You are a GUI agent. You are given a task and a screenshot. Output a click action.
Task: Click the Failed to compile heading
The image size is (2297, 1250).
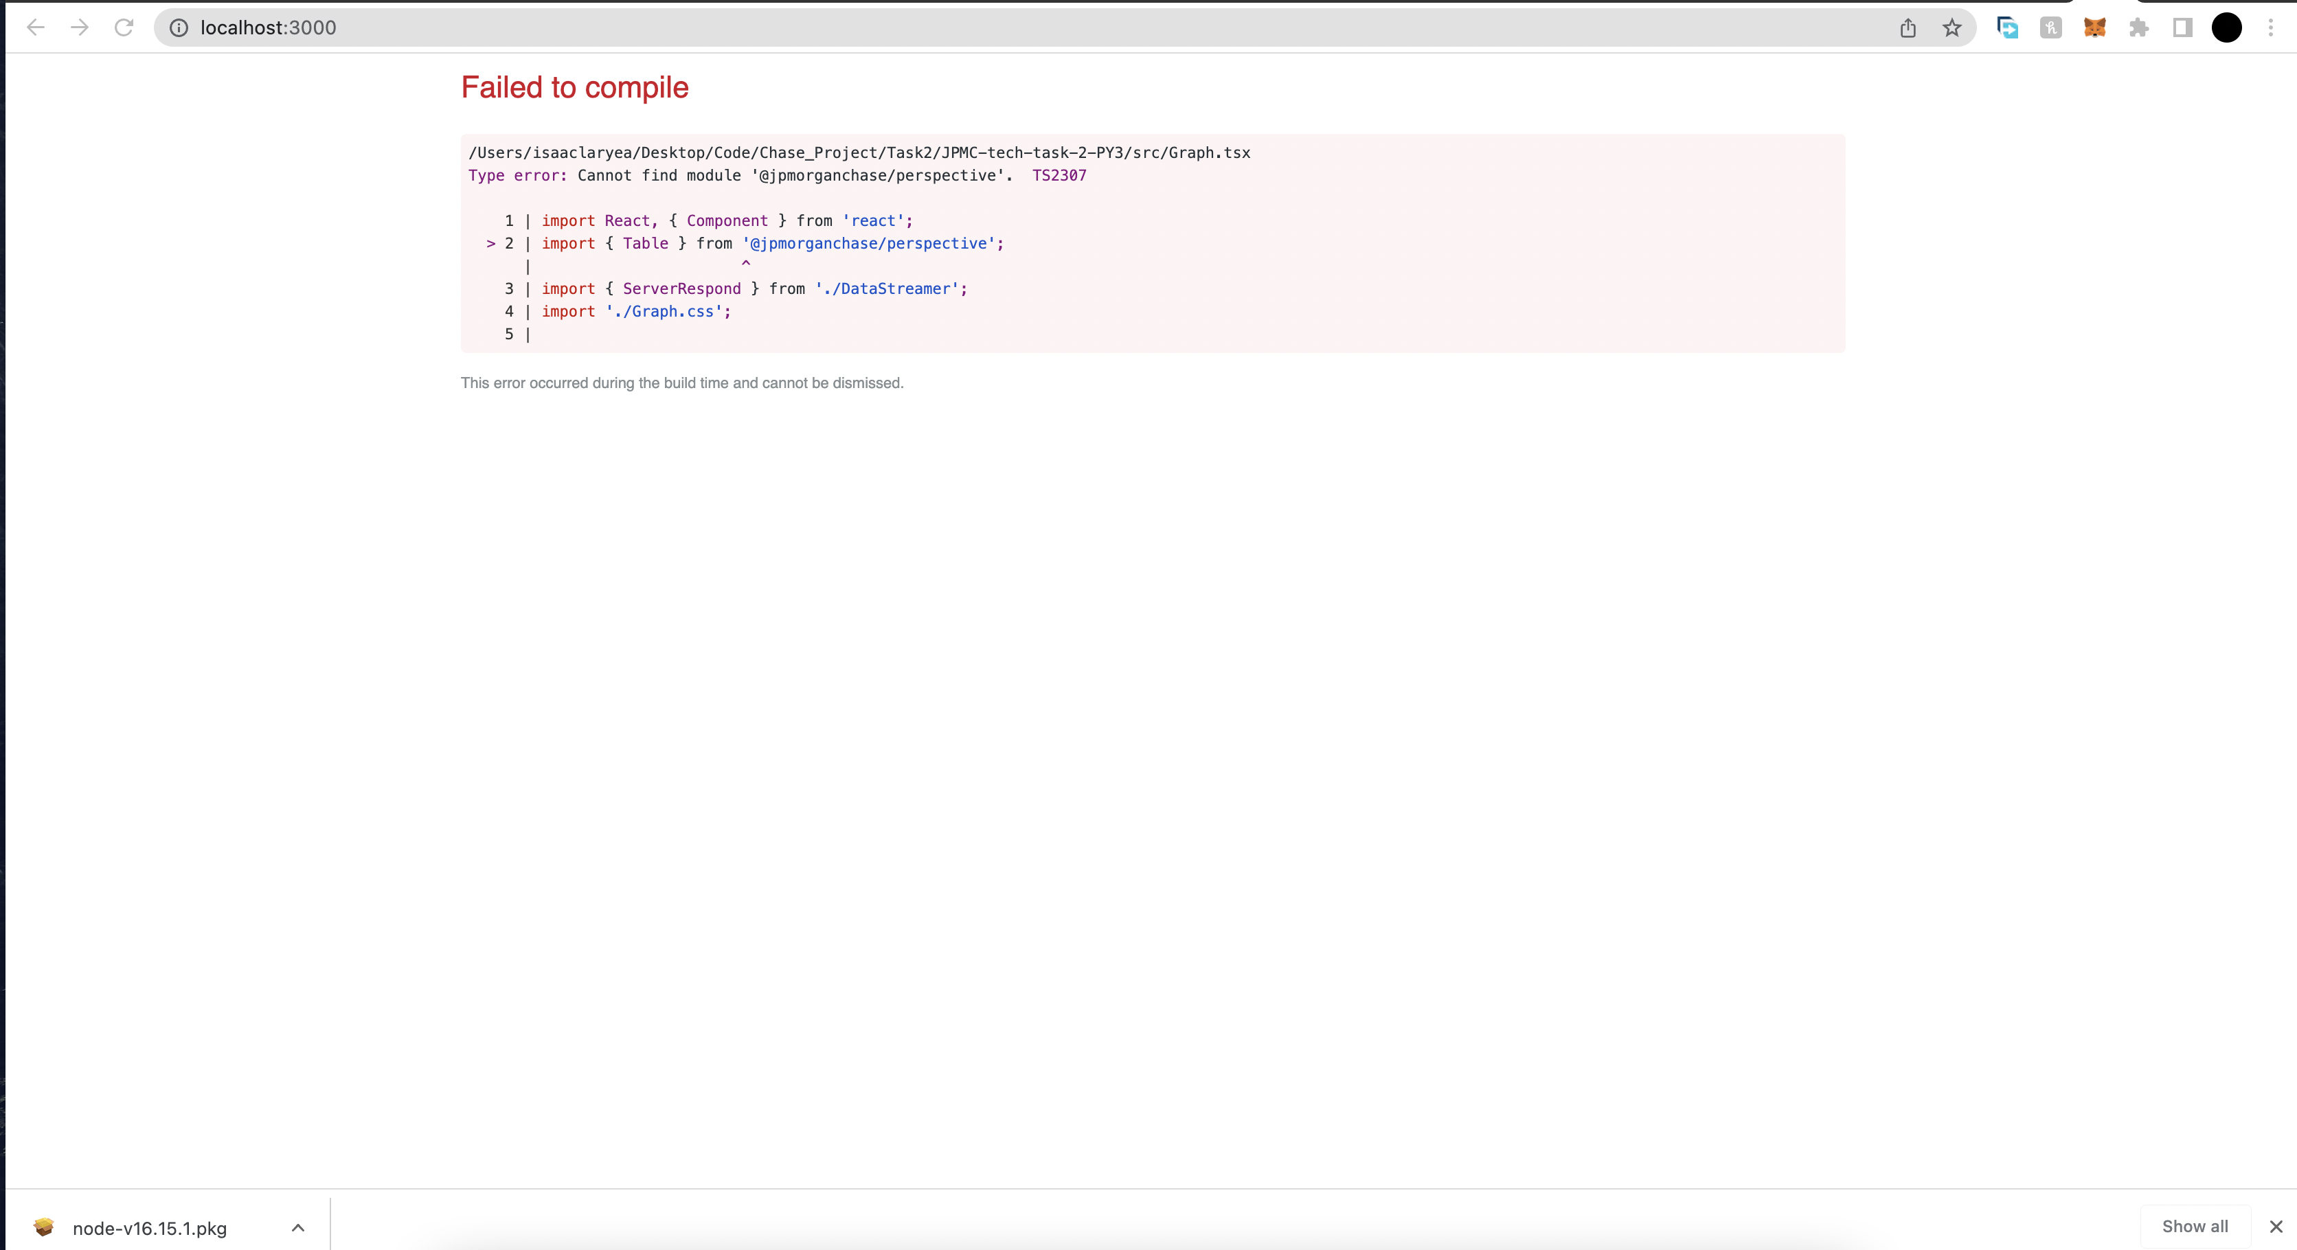[574, 87]
